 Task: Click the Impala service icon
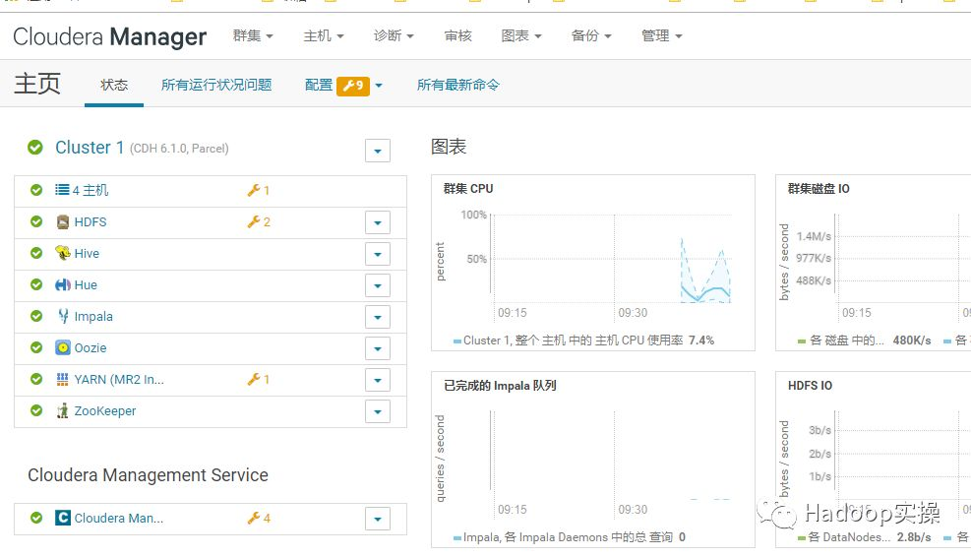[x=63, y=316]
